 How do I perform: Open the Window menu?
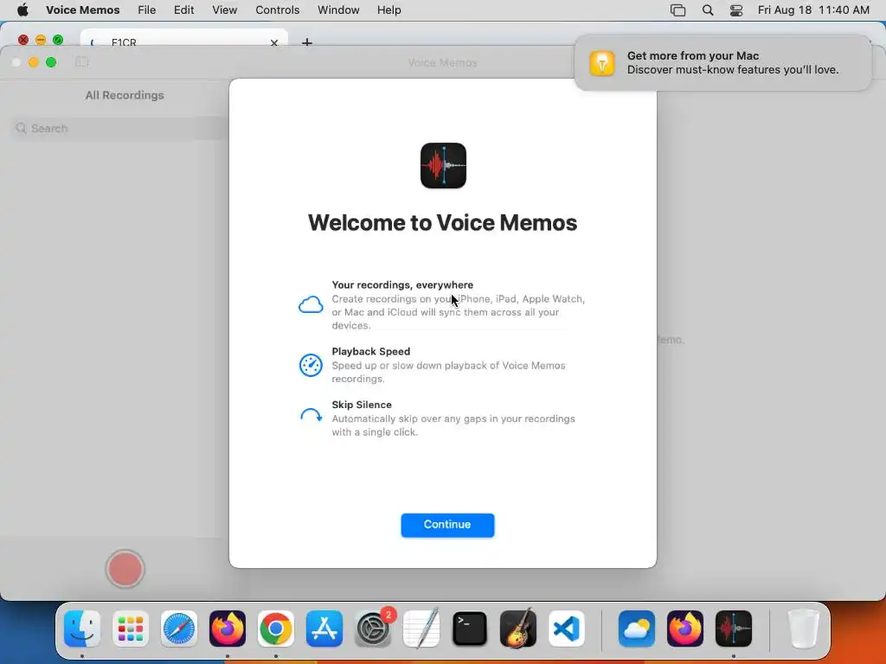(x=338, y=10)
